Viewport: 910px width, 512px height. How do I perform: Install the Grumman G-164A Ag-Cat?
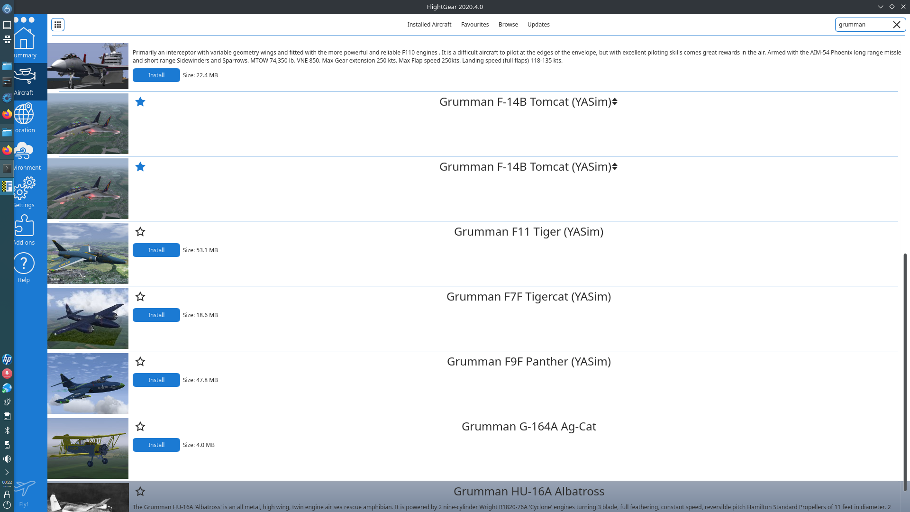click(156, 445)
